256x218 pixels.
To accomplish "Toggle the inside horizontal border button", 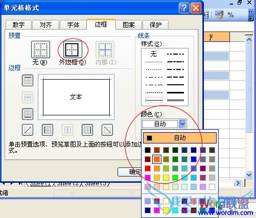I will pos(28,97).
